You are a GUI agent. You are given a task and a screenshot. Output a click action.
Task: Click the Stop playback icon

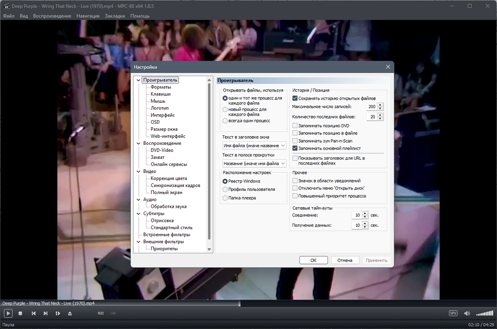21,313
